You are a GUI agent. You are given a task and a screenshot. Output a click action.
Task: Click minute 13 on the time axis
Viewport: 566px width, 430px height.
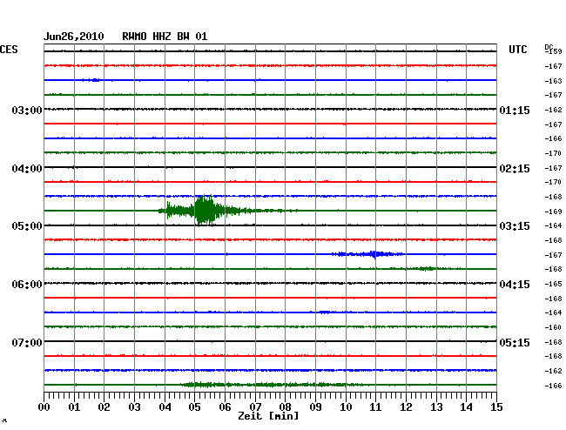tap(436, 406)
